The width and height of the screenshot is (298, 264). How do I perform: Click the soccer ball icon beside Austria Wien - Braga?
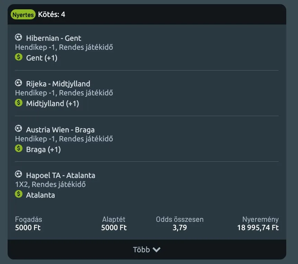click(x=18, y=129)
